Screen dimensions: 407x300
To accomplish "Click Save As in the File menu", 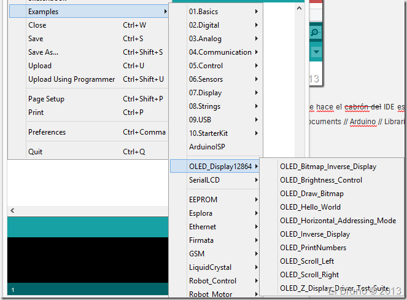I will pyautogui.click(x=43, y=52).
